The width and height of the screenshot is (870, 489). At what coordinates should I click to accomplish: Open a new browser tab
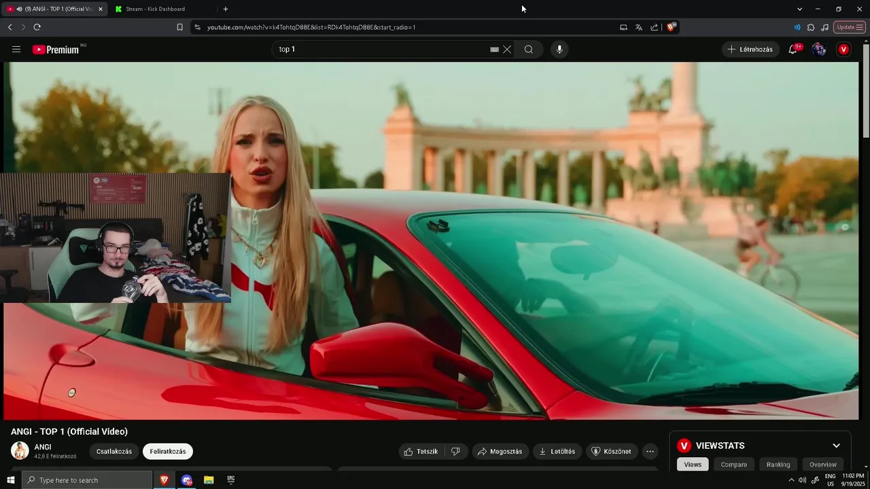[x=226, y=9]
